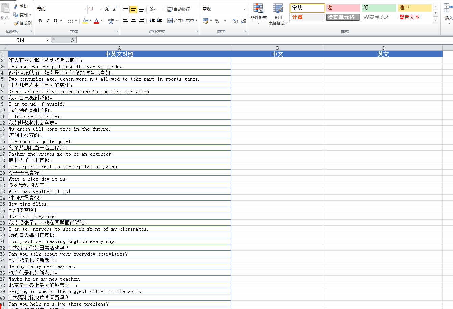
Task: Open the font name dropdown showing 等线
Action: pyautogui.click(x=85, y=9)
